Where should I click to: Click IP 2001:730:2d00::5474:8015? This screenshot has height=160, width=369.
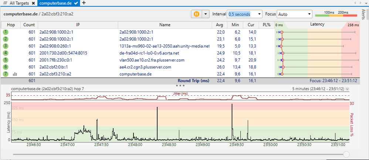pyautogui.click(x=63, y=53)
